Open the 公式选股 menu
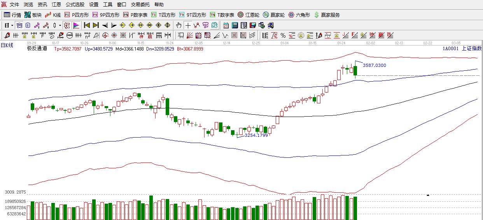This screenshot has height=220, width=483. (75, 5)
